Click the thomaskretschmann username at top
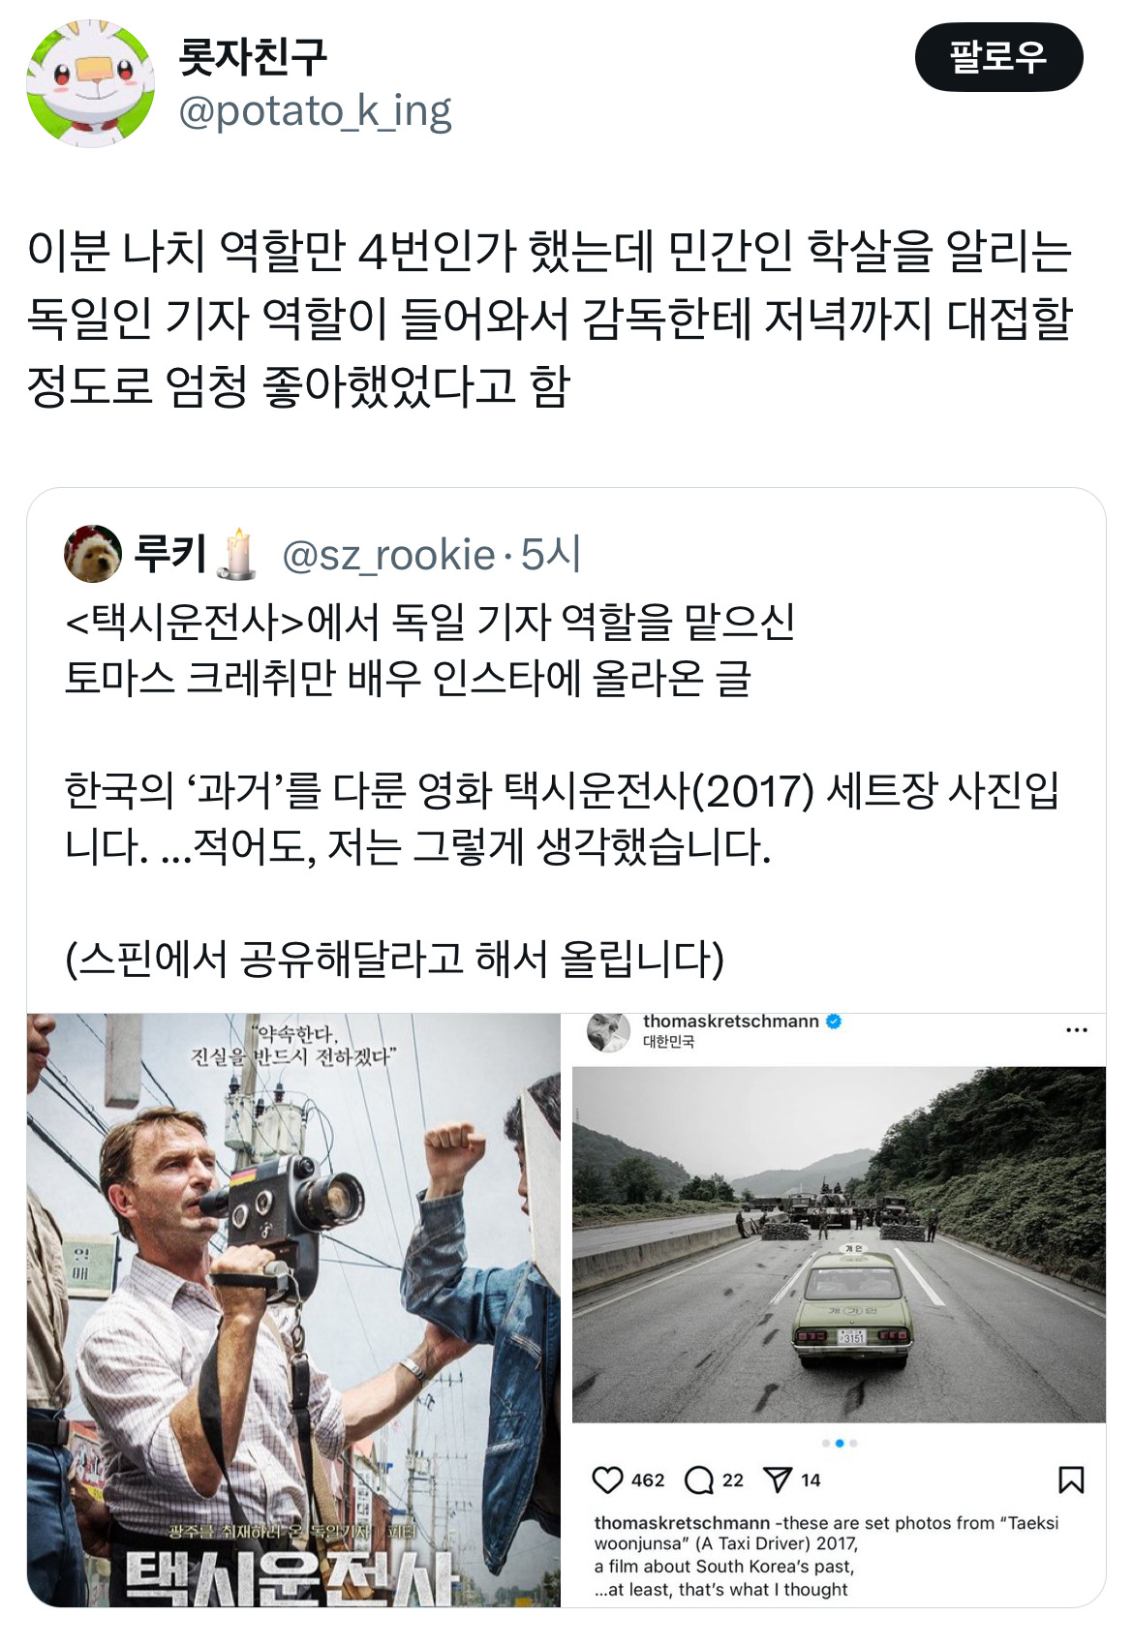This screenshot has width=1133, height=1647. pyautogui.click(x=731, y=1022)
